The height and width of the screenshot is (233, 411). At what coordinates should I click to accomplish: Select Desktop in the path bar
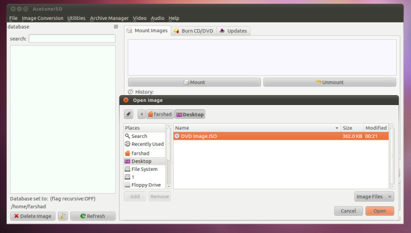coord(190,114)
